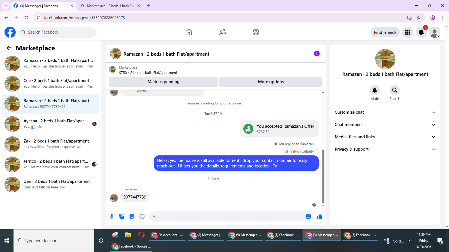The width and height of the screenshot is (449, 252).
Task: Open the emoji picker smiley
Action: pyautogui.click(x=308, y=216)
